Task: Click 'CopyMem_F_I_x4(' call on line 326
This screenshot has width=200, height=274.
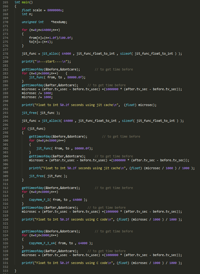Action: tap(43, 243)
